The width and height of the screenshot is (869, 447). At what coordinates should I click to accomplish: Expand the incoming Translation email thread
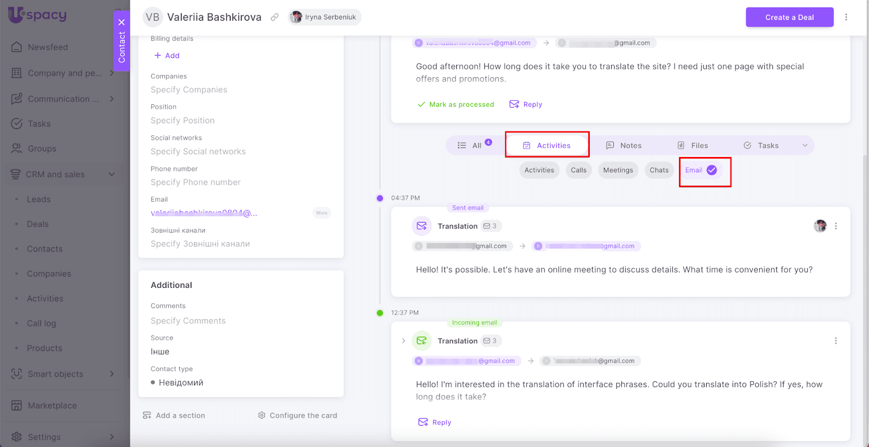point(403,341)
